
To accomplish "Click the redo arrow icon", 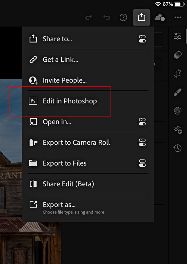I will pos(89,18).
